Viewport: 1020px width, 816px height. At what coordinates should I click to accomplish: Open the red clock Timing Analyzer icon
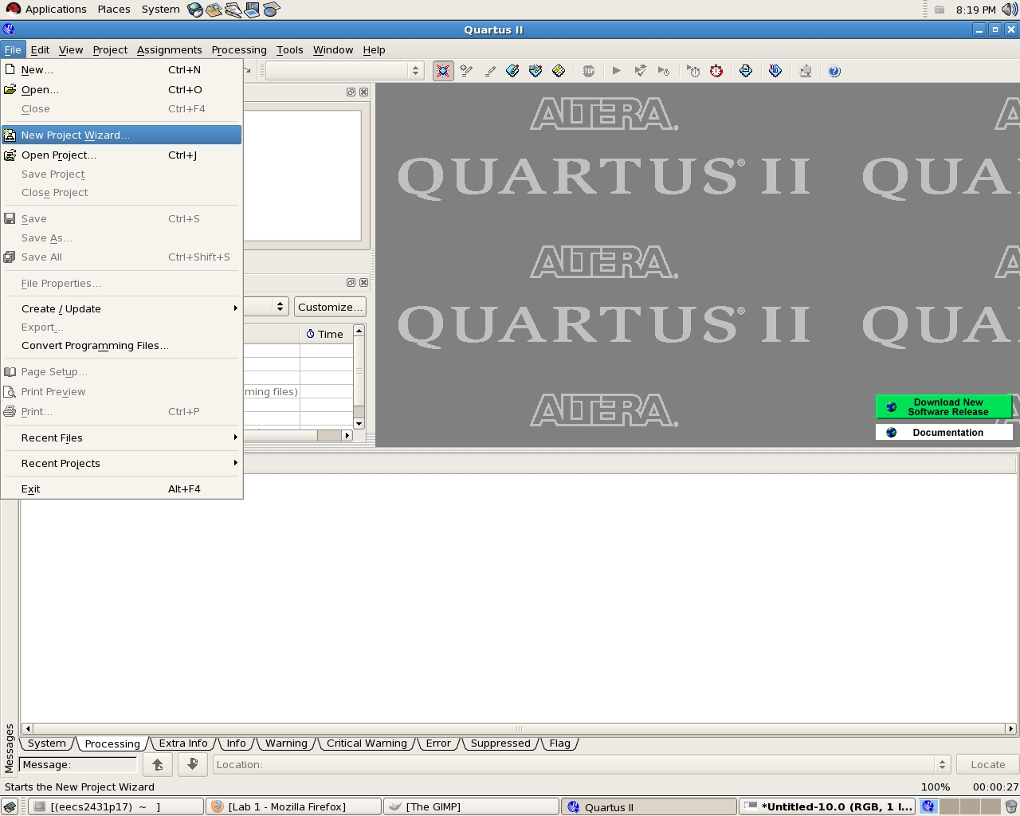click(x=716, y=71)
